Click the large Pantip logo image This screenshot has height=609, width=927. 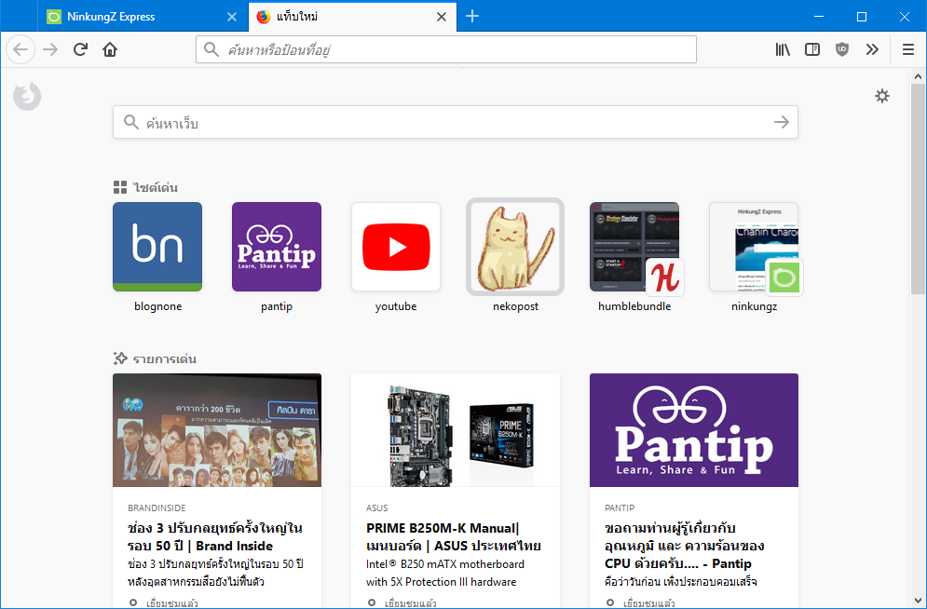coord(694,430)
